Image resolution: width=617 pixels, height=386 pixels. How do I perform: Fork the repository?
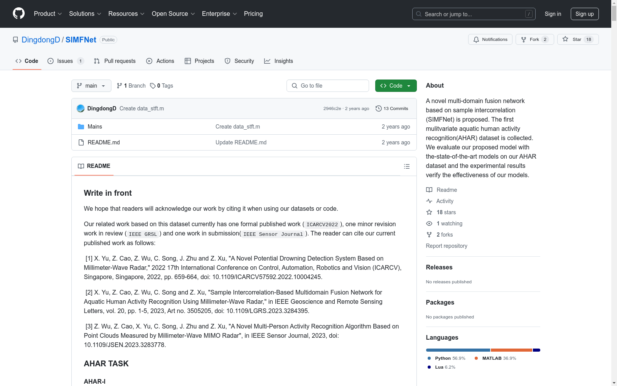point(534,39)
